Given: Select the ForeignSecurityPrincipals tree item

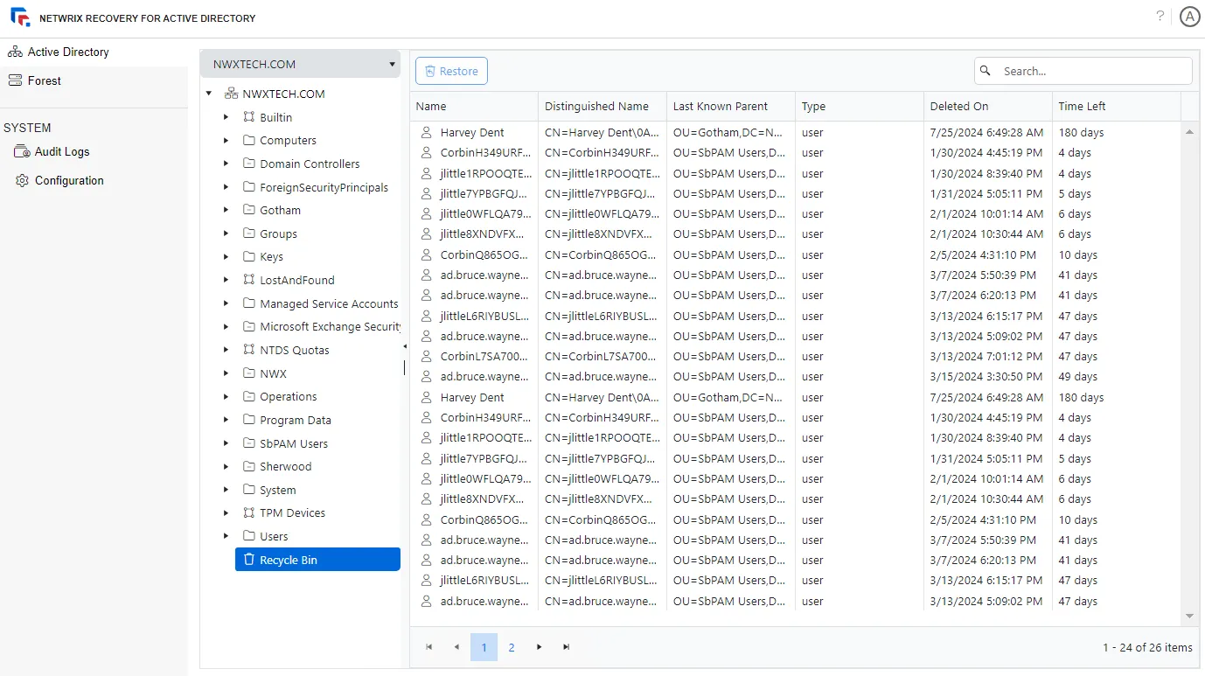Looking at the screenshot, I should click(324, 187).
